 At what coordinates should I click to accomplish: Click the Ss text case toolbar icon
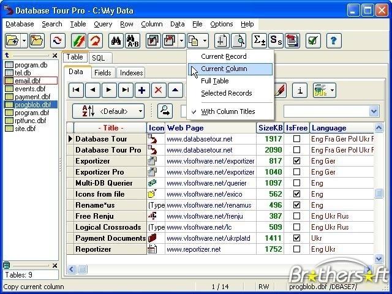(276, 40)
